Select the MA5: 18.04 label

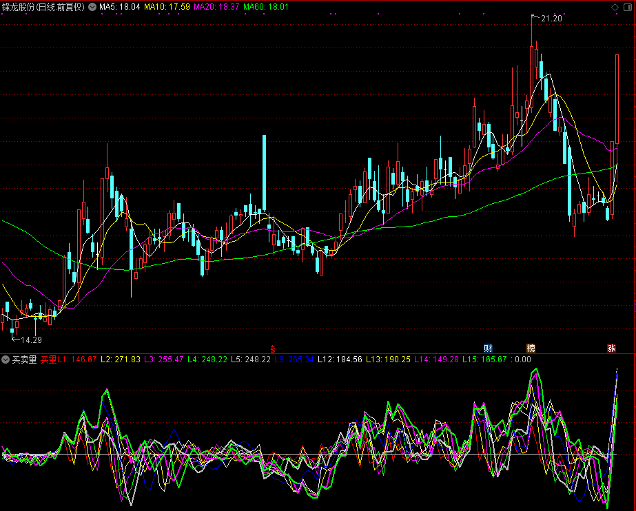[x=120, y=7]
